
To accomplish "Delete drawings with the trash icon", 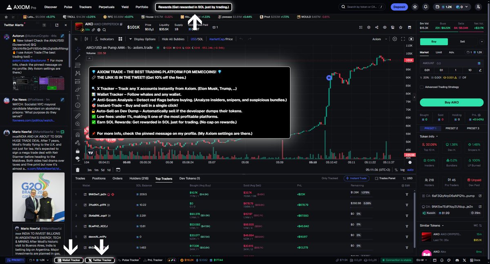I will [x=78, y=170].
